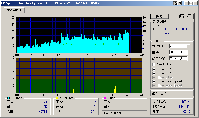199x118 pixels.
Task: Click the cyan PI Errors color swatch
Action: 9,98
